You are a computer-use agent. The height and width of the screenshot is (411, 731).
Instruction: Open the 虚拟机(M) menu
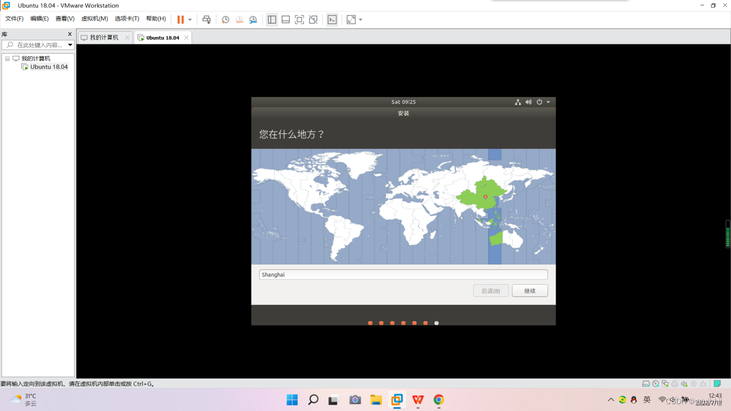point(95,18)
